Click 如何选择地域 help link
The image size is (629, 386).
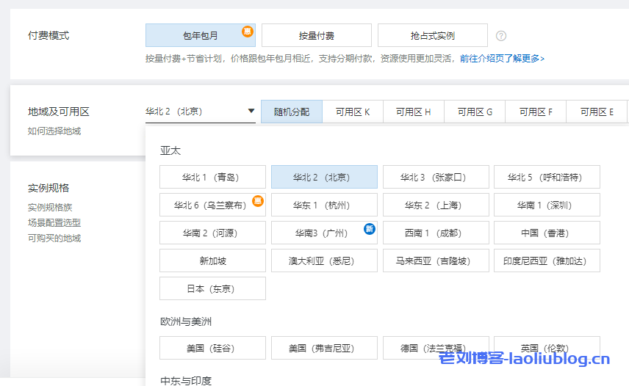54,131
